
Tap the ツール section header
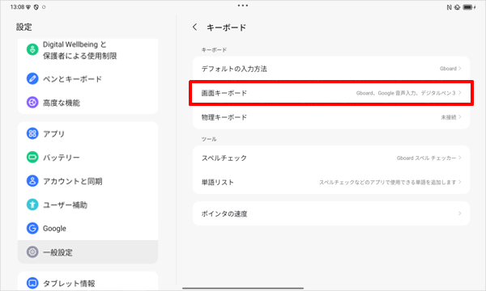click(x=209, y=139)
